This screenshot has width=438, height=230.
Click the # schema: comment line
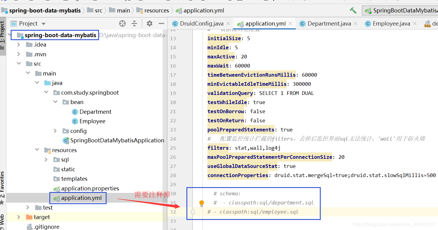tap(227, 193)
